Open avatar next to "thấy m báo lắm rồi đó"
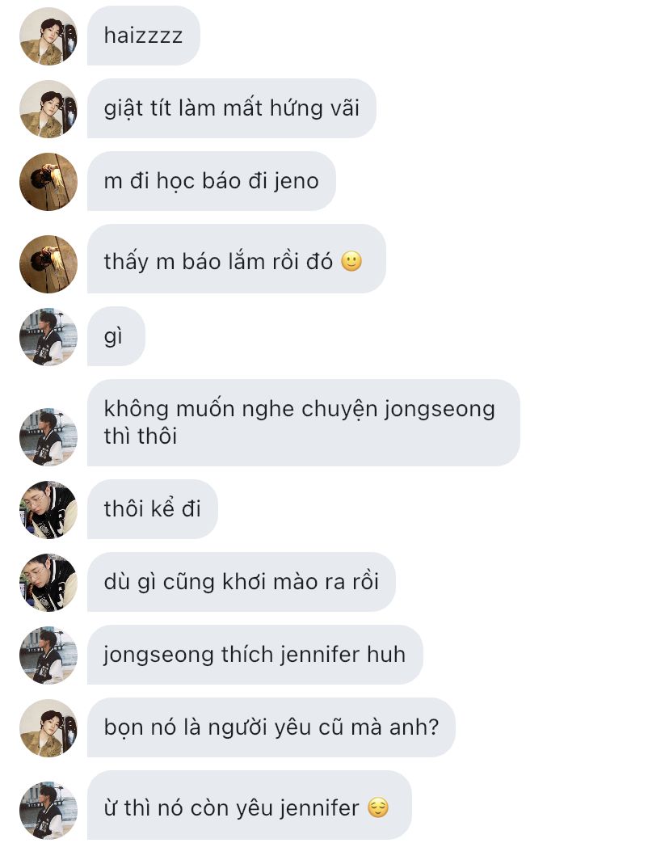This screenshot has height=843, width=669. tap(48, 264)
